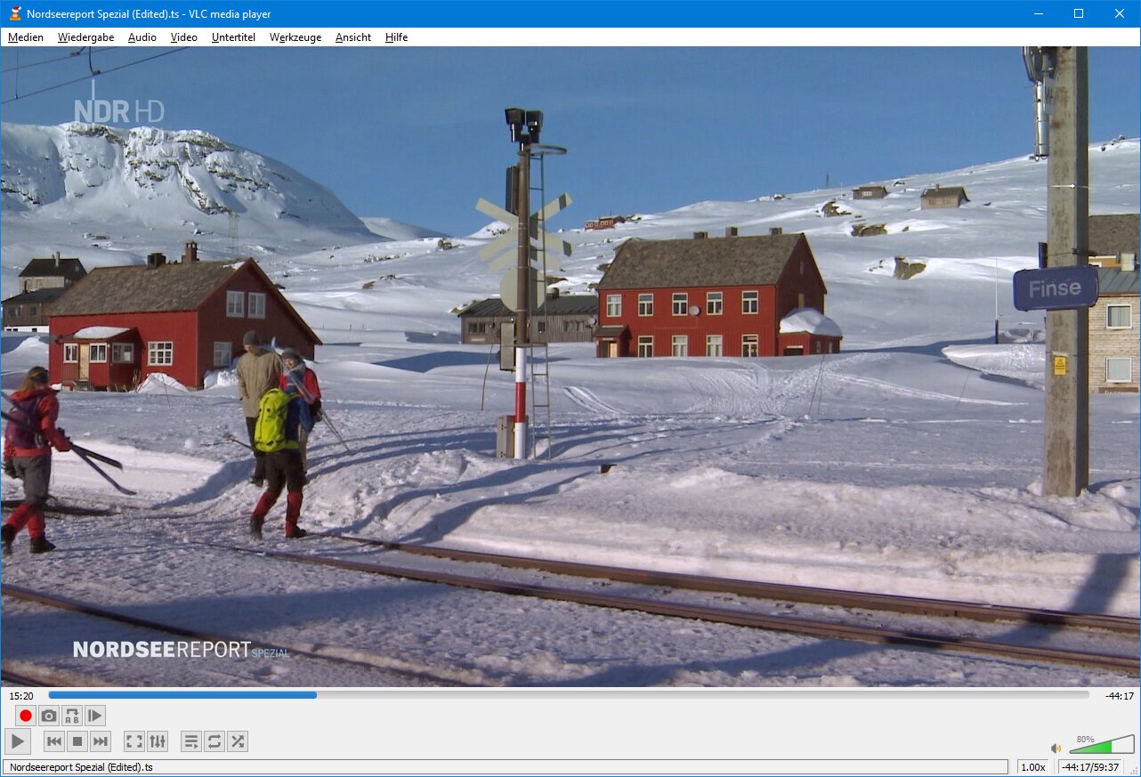Open the Wiedergabe menu
The image size is (1141, 777).
(85, 37)
